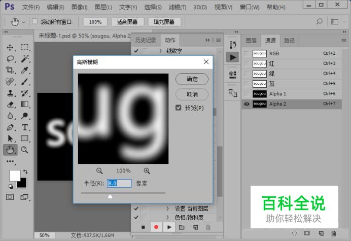This screenshot has width=351, height=241.
Task: Load channel as selection icon
Action: 294,233
